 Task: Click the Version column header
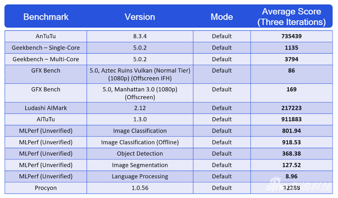tap(139, 17)
